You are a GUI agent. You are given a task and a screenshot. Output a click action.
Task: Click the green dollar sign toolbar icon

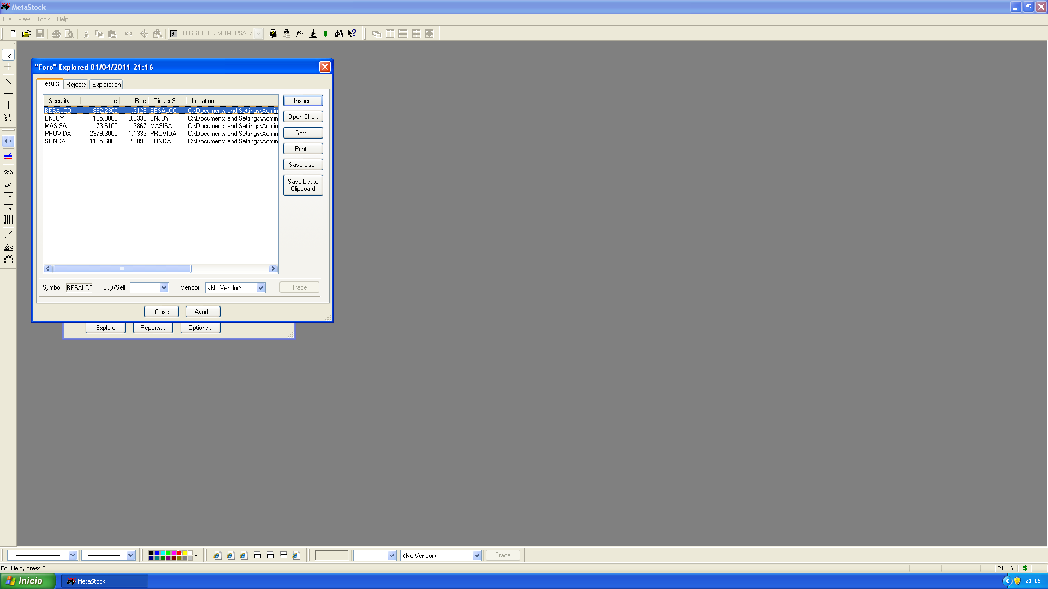(326, 33)
